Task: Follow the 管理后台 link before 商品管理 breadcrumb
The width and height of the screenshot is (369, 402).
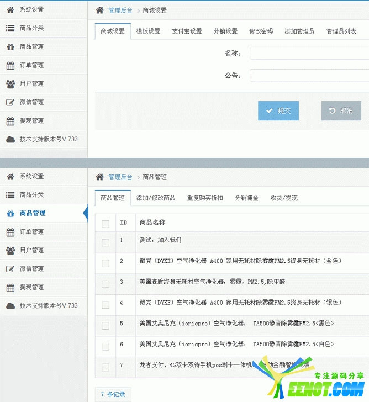Action: 120,177
